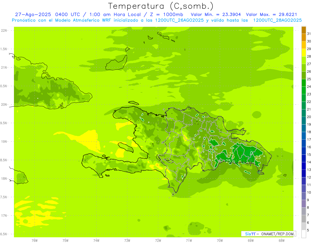
Task: Click the green color bar segment between 24 and 25
Action: click(x=304, y=83)
